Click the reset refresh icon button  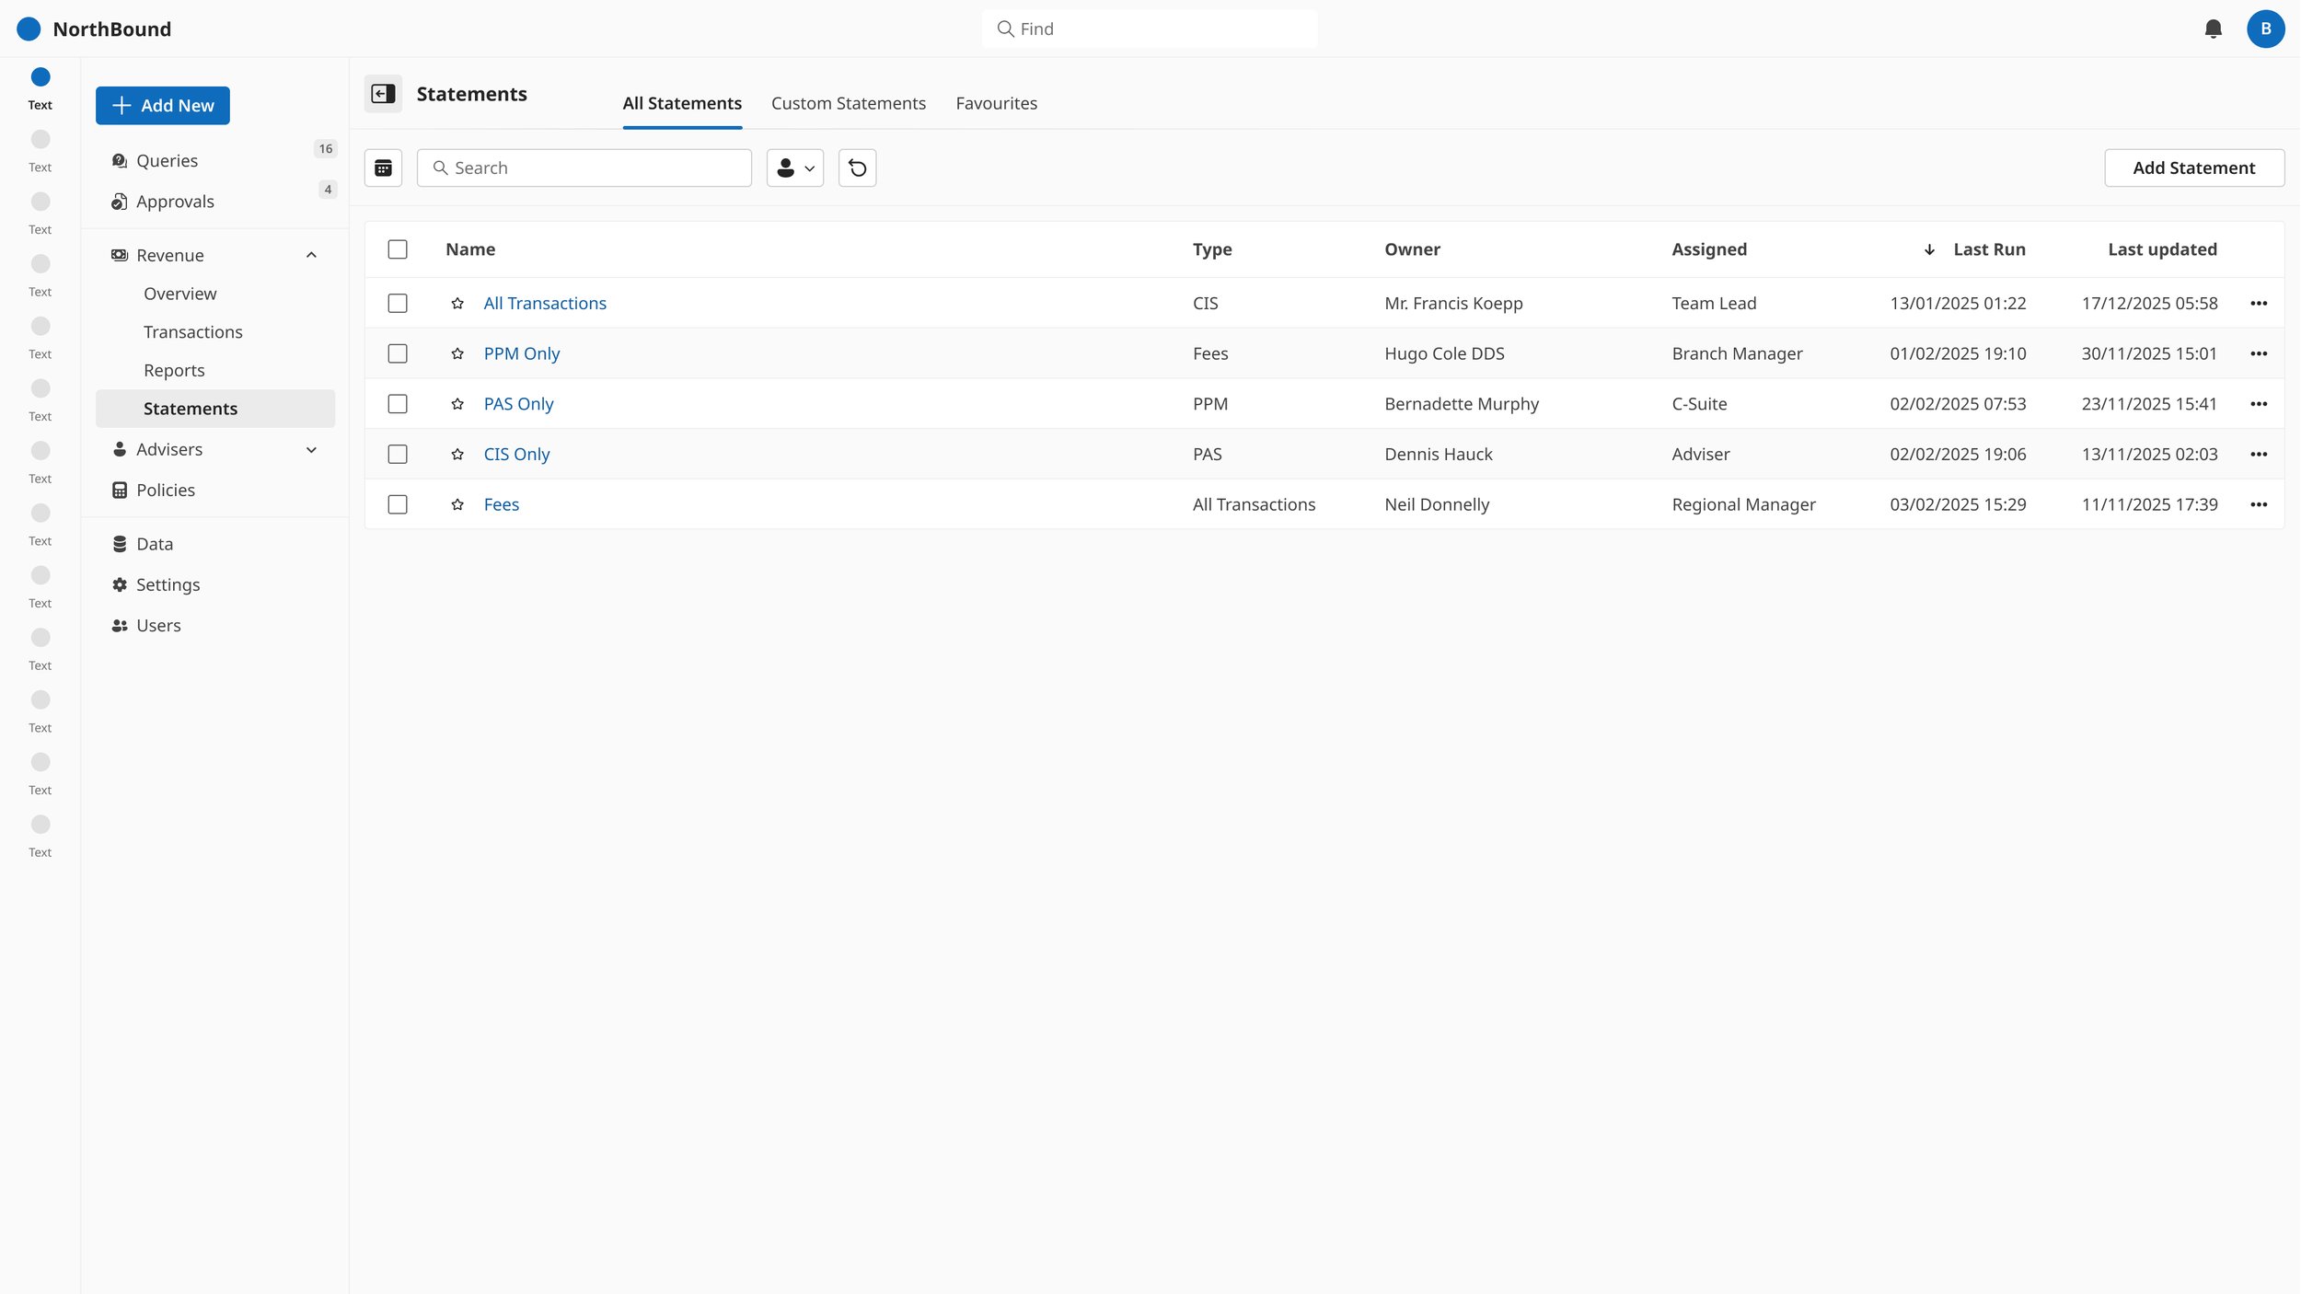pyautogui.click(x=857, y=168)
